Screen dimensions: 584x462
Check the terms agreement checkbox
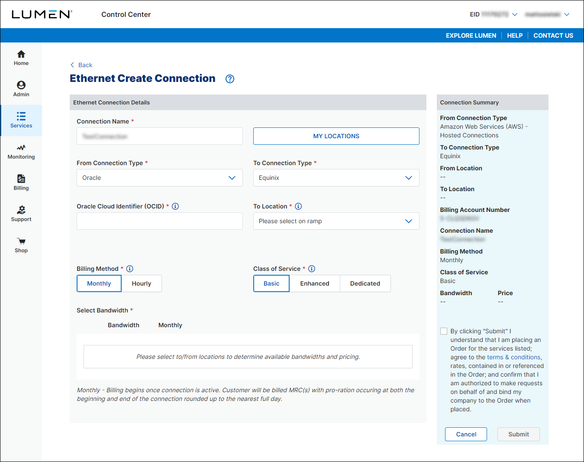pos(444,331)
